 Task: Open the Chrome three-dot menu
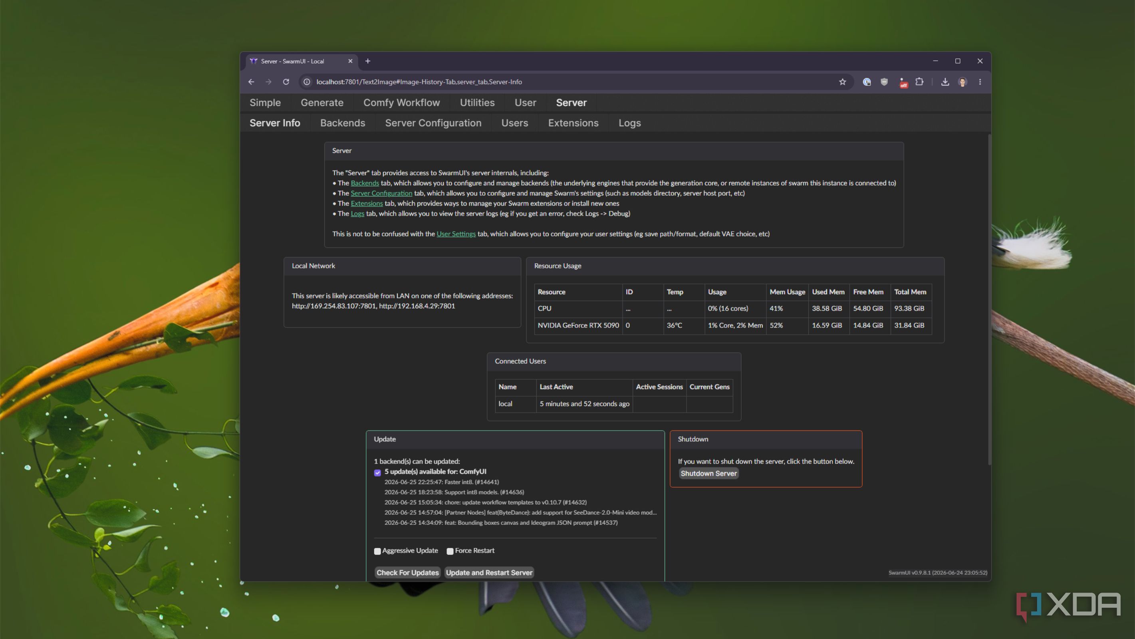980,82
